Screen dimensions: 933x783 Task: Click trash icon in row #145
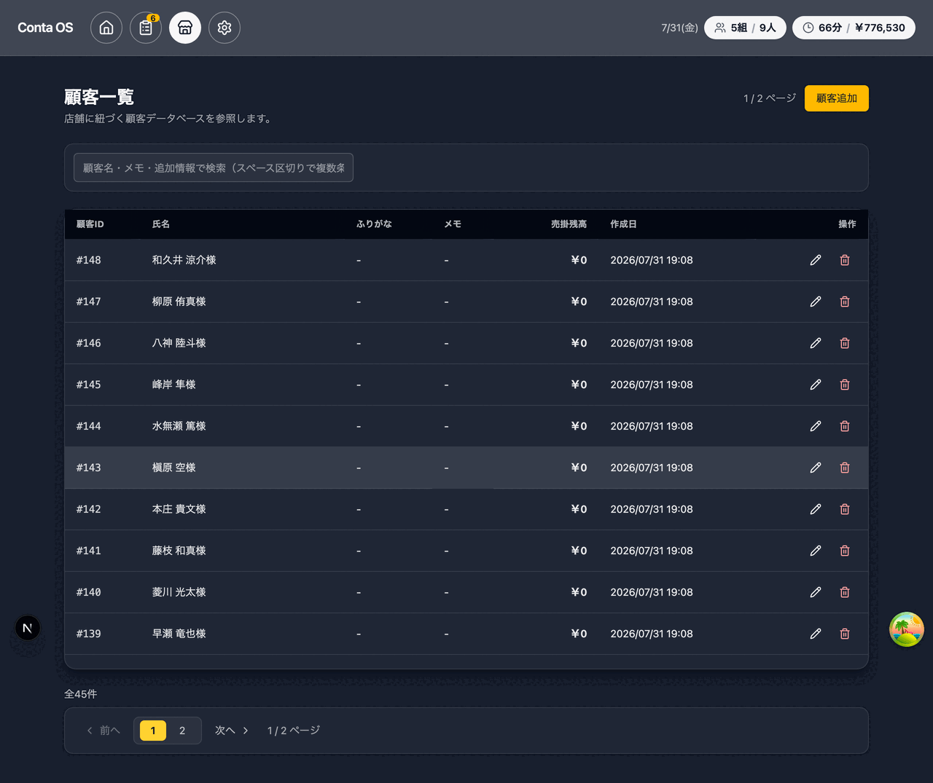[845, 385]
